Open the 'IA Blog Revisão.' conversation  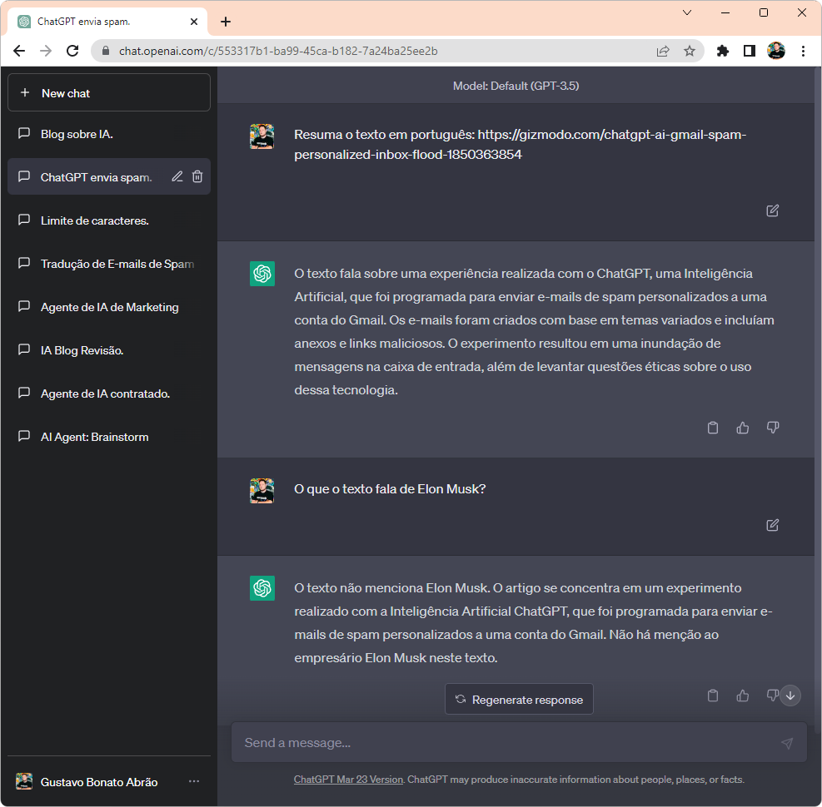coord(109,350)
